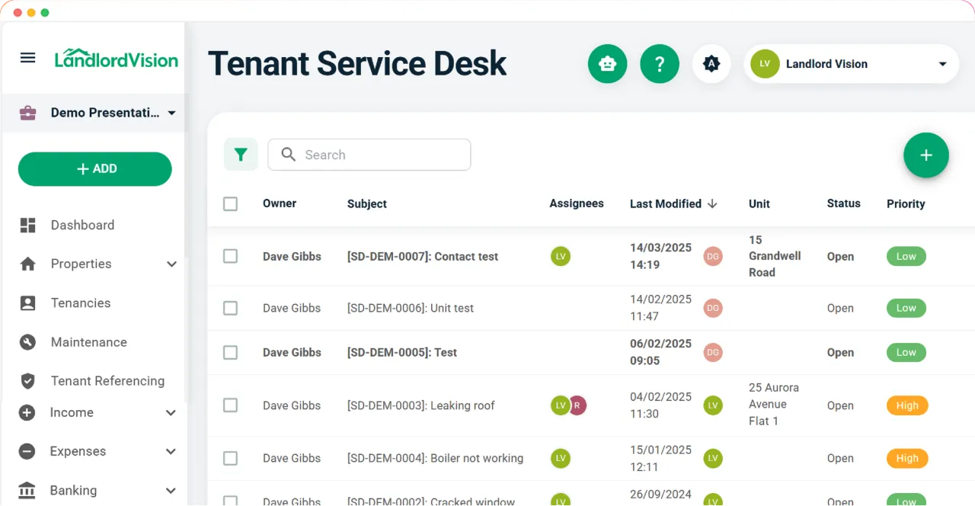Check the select-all checkbox in the table header
Viewport: 975px width, 506px height.
(230, 203)
